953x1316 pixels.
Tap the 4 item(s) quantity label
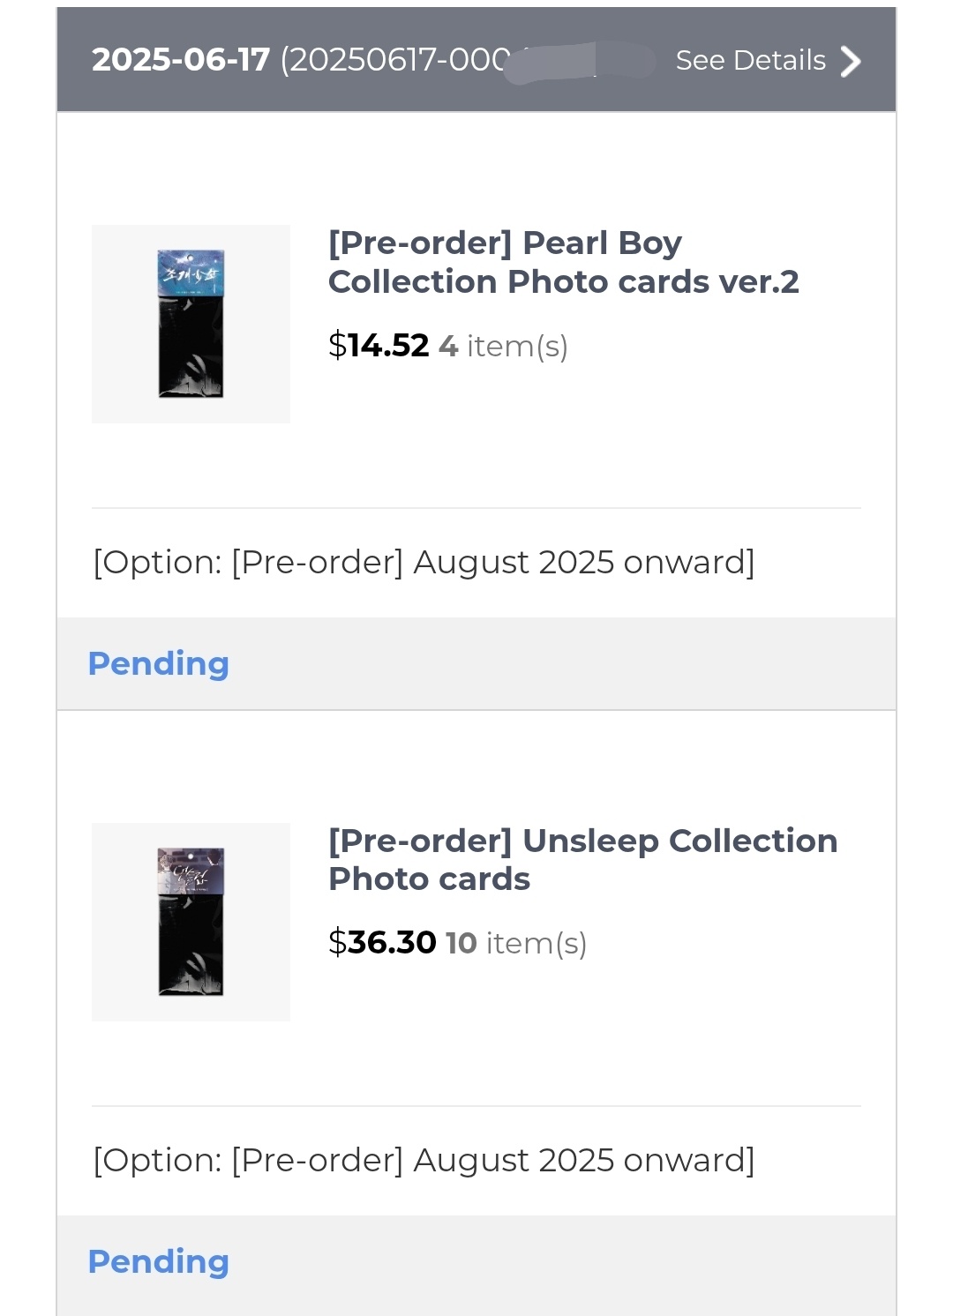(x=503, y=346)
